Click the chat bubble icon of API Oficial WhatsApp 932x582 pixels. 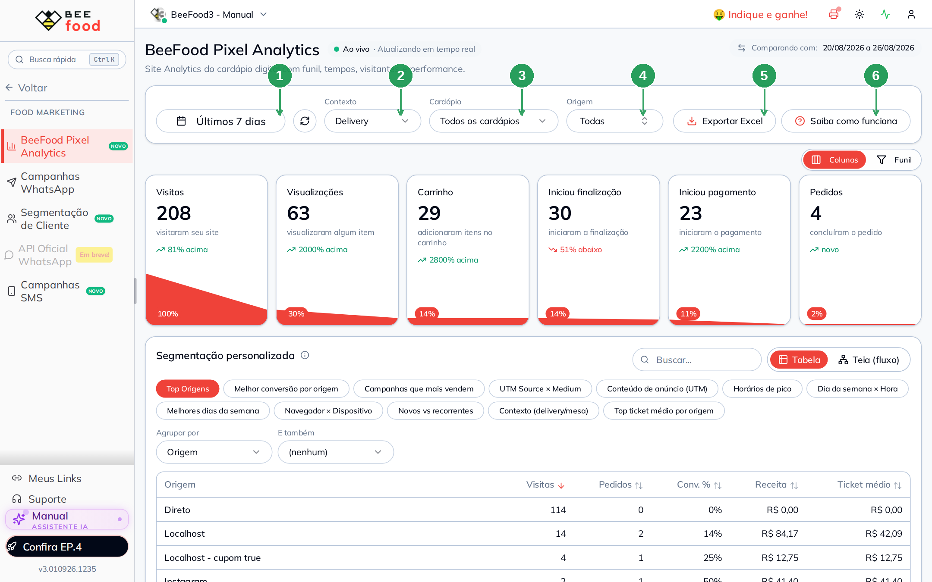pos(9,255)
